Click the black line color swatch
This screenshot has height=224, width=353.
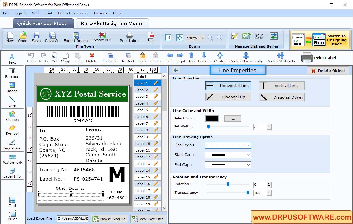[x=212, y=118]
